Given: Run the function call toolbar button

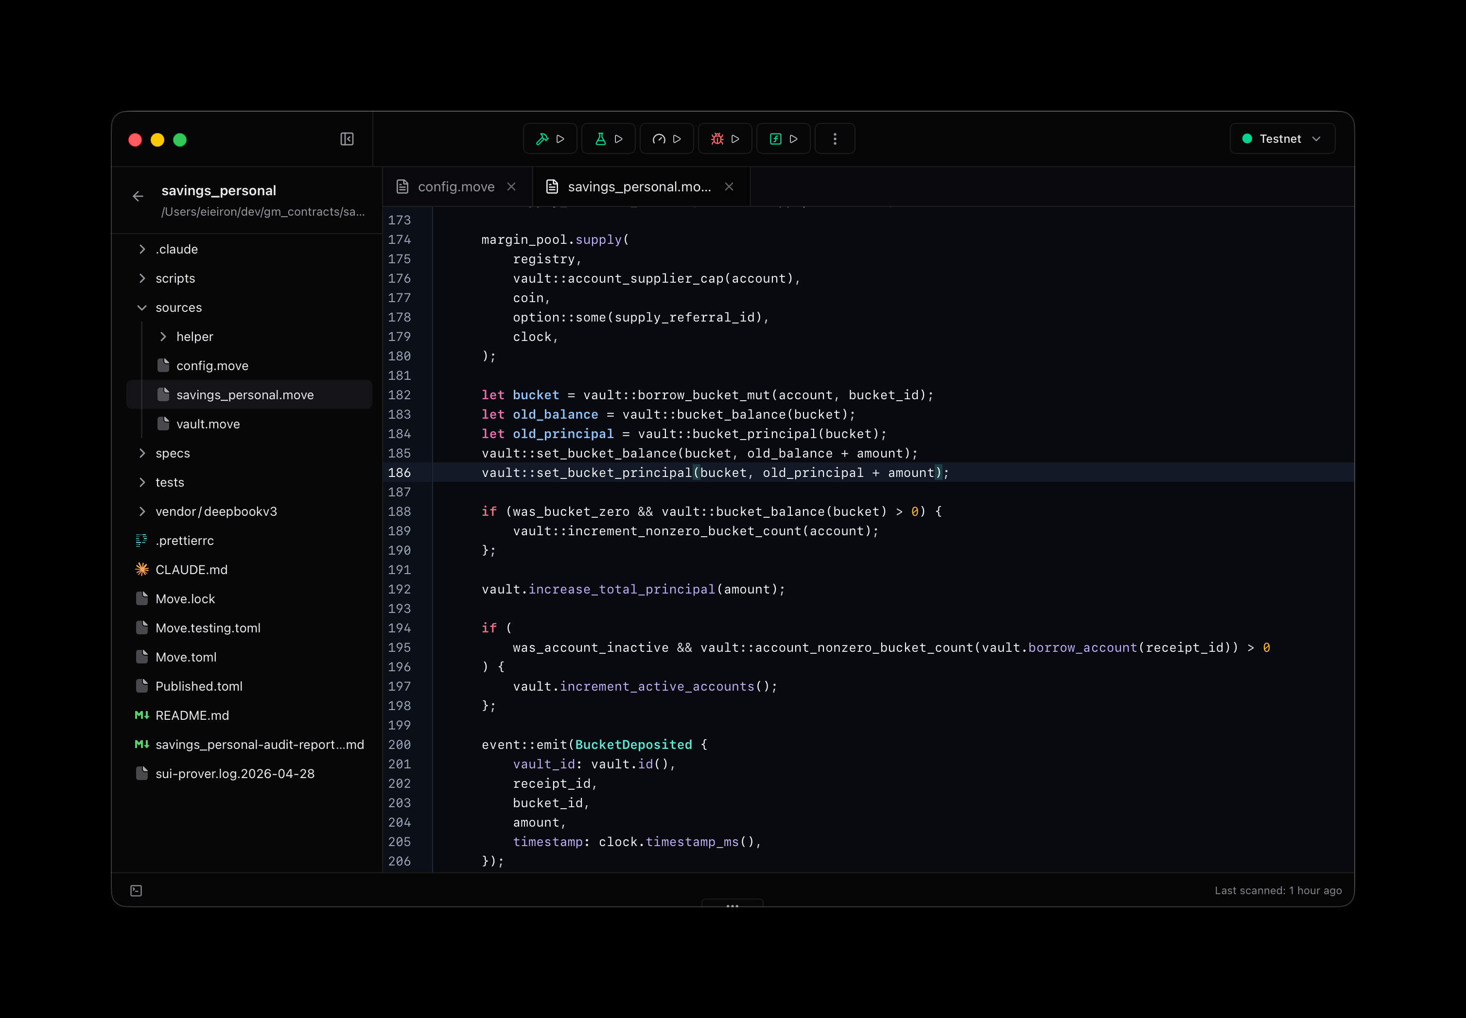Looking at the screenshot, I should pos(783,139).
